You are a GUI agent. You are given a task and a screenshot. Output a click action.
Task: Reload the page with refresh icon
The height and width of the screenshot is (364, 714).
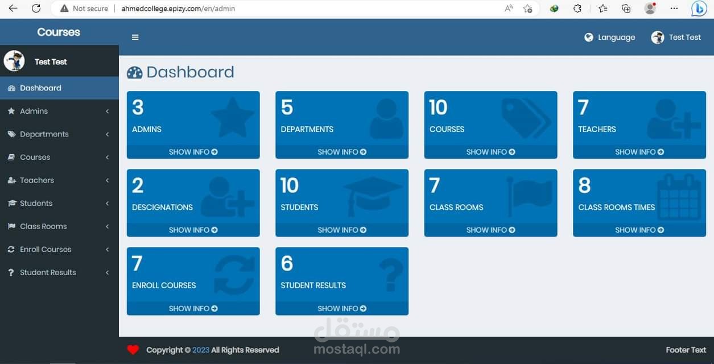coord(36,9)
